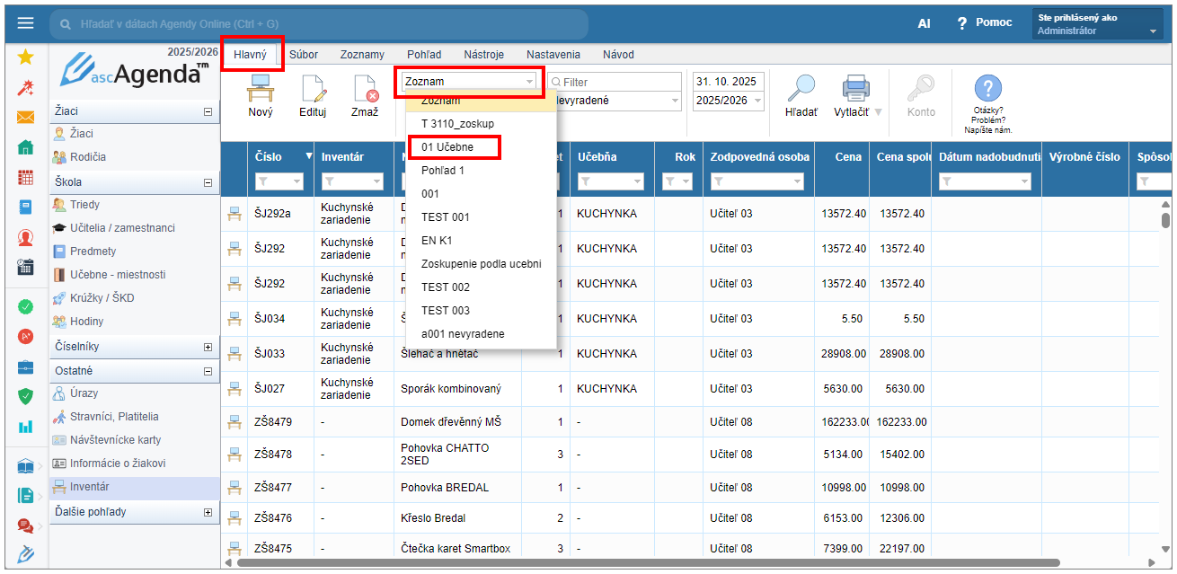This screenshot has width=1177, height=574.
Task: Open the yellow star favorites icon
Action: pos(25,57)
